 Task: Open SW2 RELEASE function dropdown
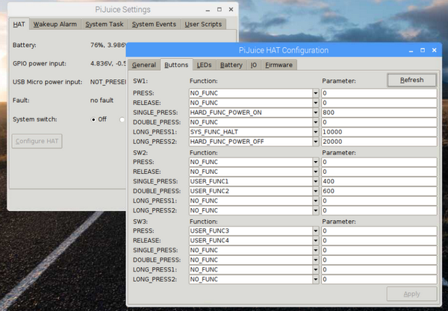[x=315, y=172]
